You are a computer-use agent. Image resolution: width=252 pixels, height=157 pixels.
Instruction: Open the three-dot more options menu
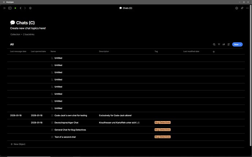coord(247,8)
